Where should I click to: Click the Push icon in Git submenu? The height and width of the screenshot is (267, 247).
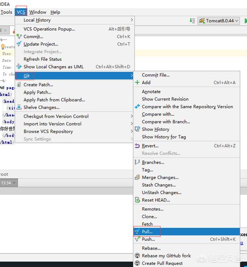pyautogui.click(x=137, y=239)
